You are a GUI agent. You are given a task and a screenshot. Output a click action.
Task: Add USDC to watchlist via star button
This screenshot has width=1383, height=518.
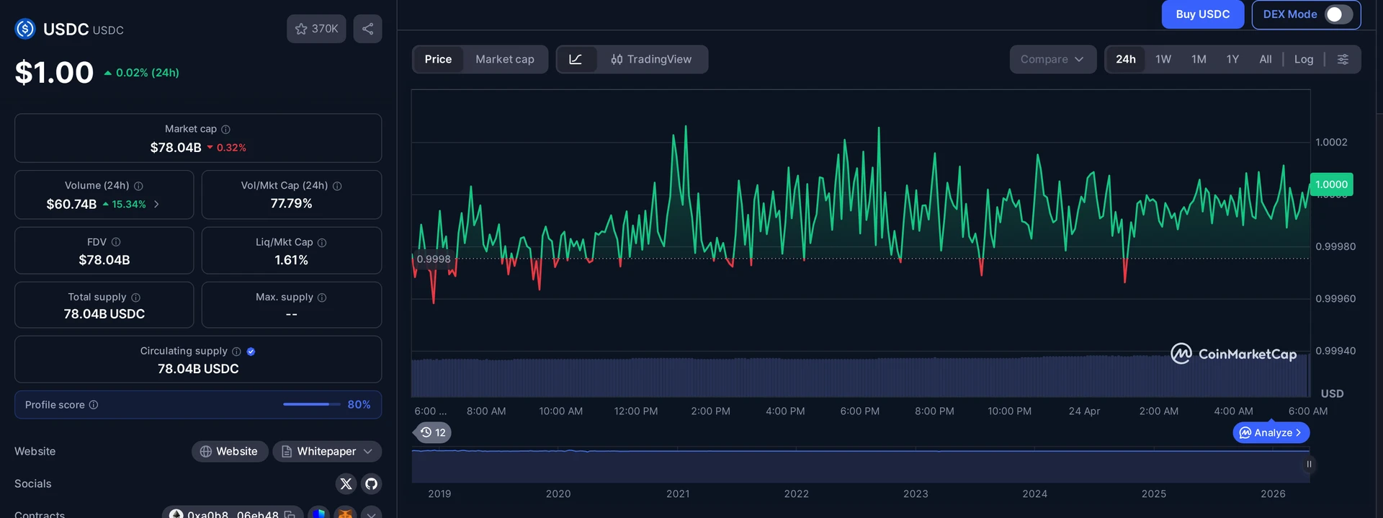coord(316,29)
